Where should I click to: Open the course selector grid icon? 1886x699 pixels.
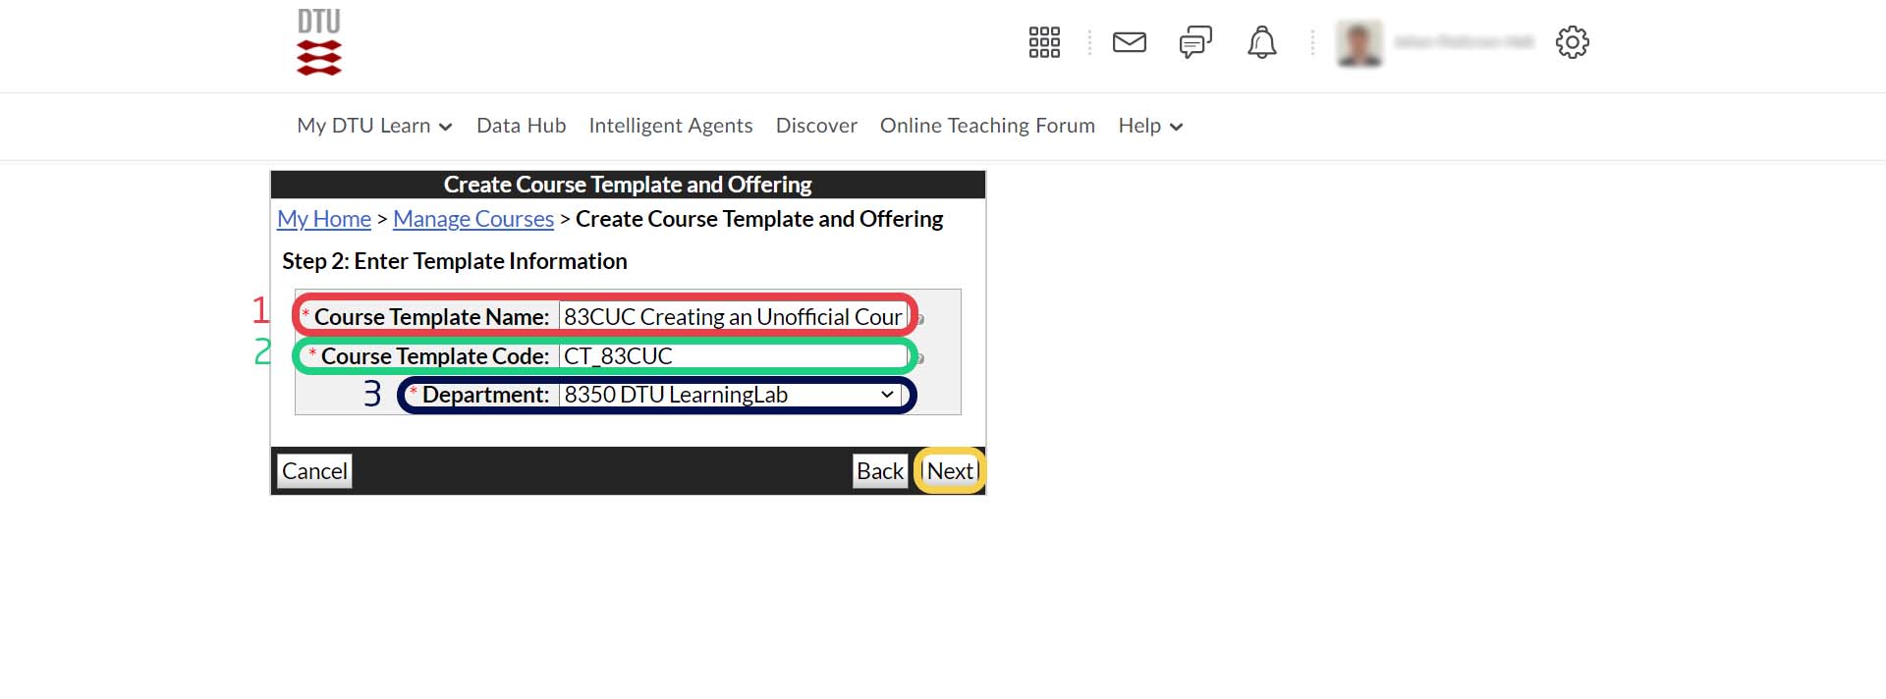(1043, 42)
